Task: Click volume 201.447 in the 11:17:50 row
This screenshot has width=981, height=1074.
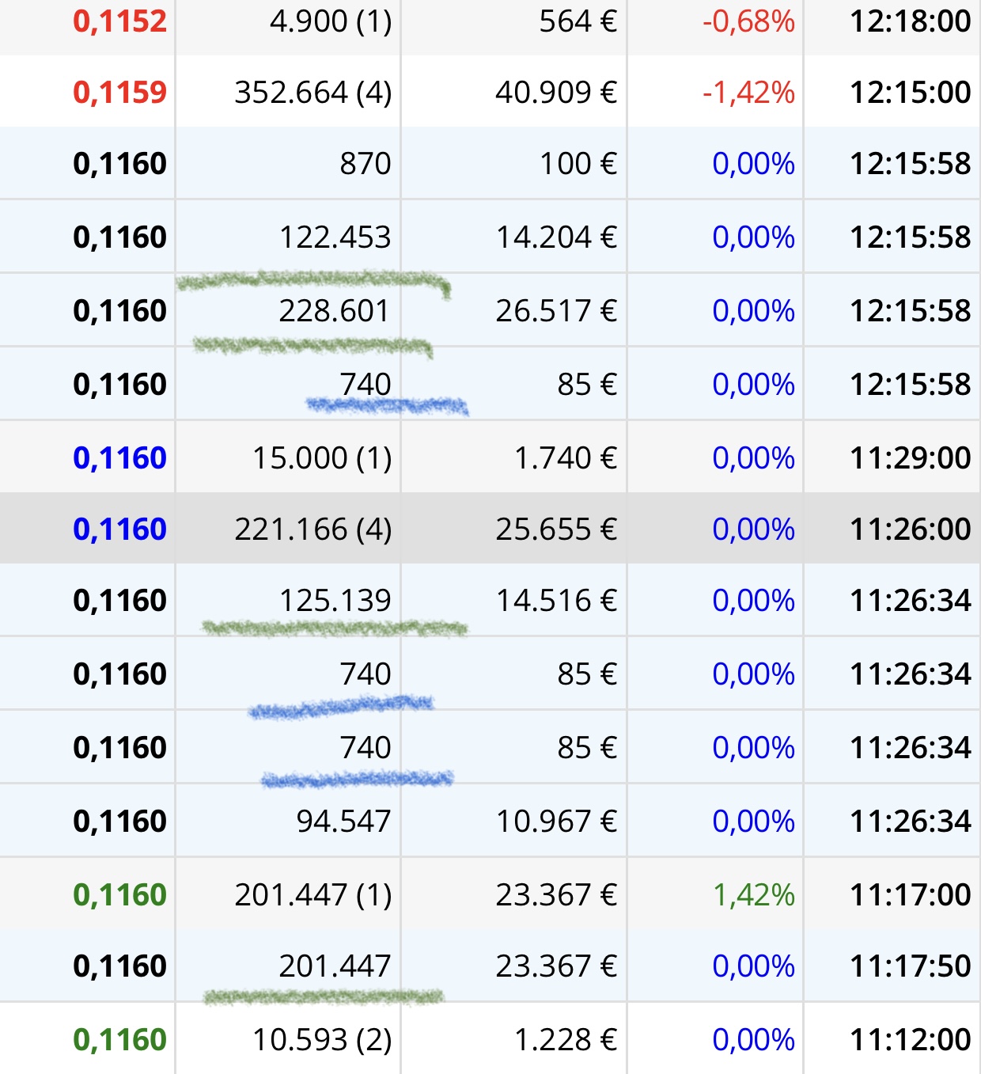Action: (x=335, y=966)
